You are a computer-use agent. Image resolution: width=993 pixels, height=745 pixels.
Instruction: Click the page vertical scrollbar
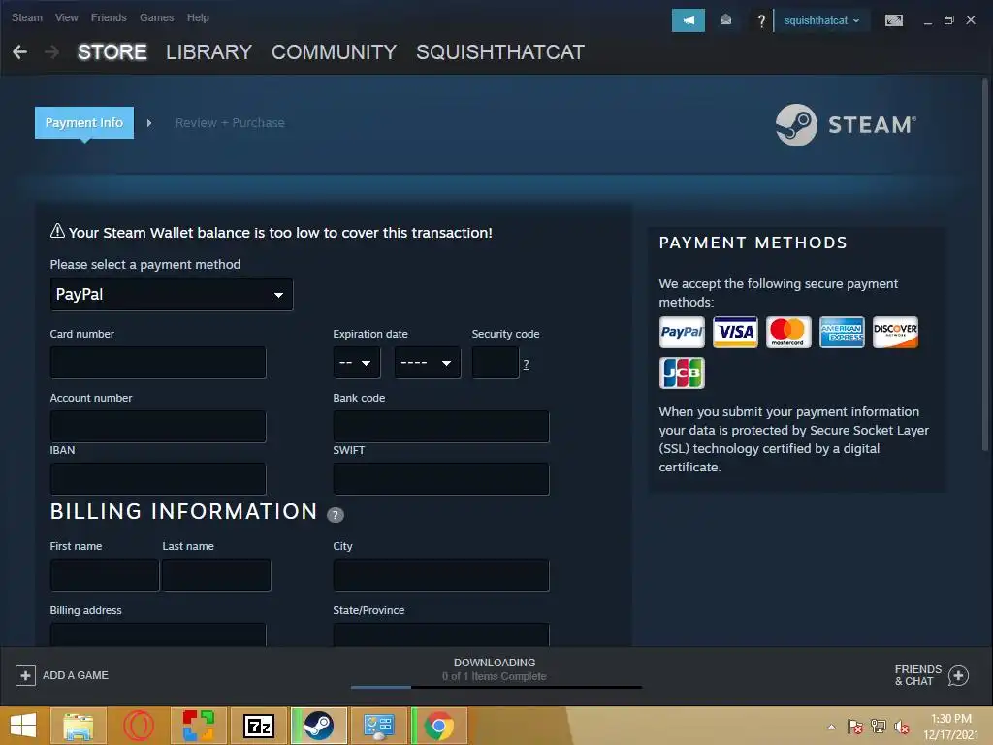[x=985, y=264]
